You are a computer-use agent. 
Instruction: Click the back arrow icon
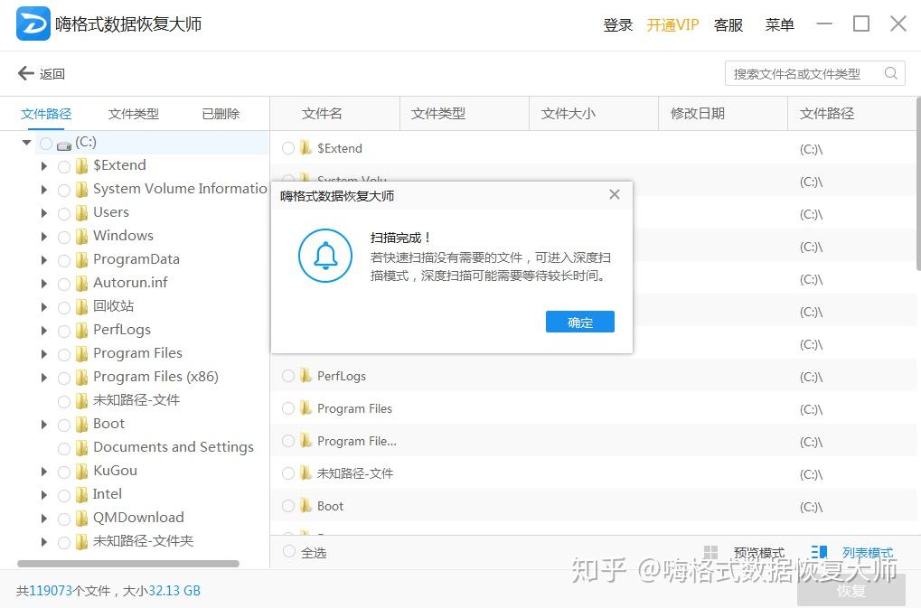pos(25,73)
